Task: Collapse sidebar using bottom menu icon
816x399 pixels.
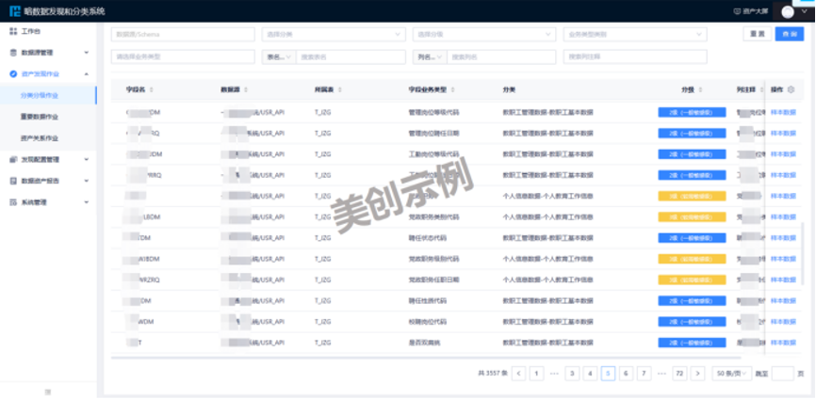Action: pyautogui.click(x=48, y=391)
